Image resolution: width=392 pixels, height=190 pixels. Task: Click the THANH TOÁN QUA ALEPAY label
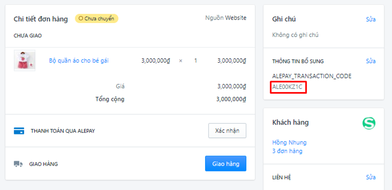[63, 131]
